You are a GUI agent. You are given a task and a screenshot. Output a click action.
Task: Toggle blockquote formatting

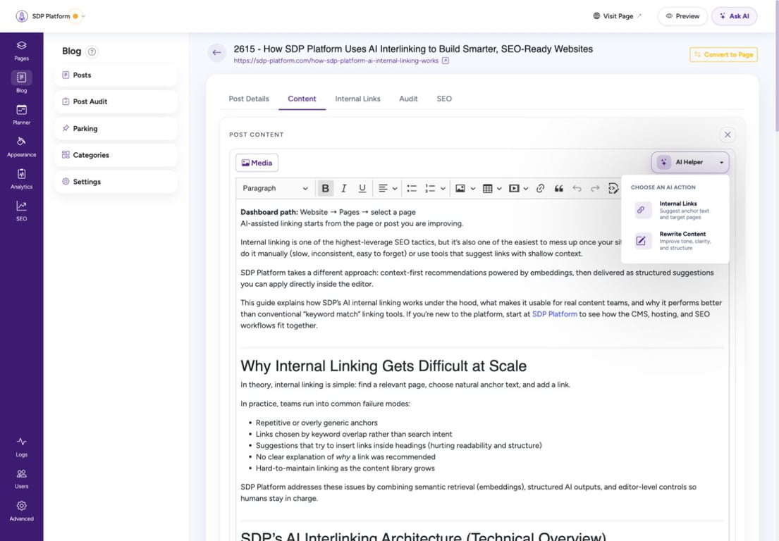(558, 188)
